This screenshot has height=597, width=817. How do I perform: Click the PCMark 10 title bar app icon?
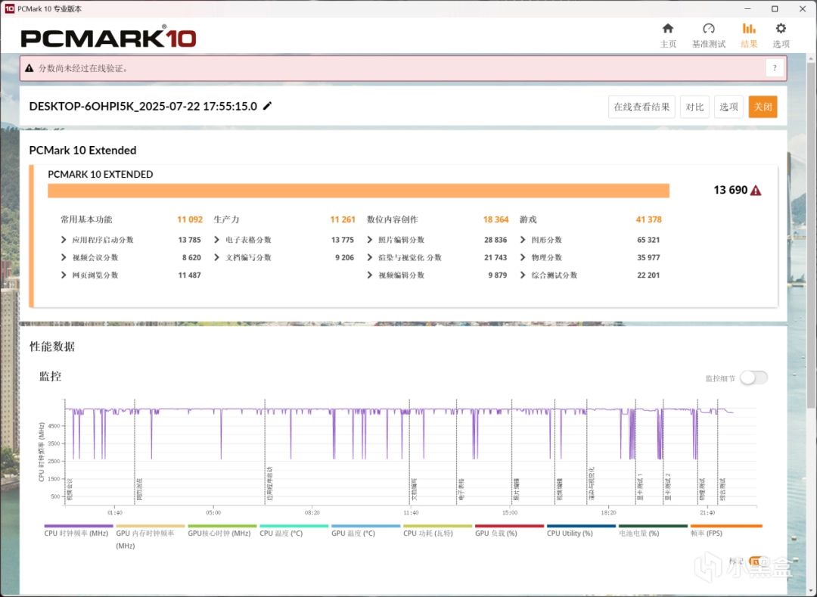click(9, 9)
